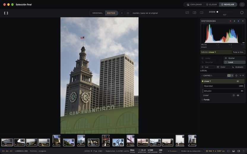Select the Linear 1 layer row

(223, 81)
